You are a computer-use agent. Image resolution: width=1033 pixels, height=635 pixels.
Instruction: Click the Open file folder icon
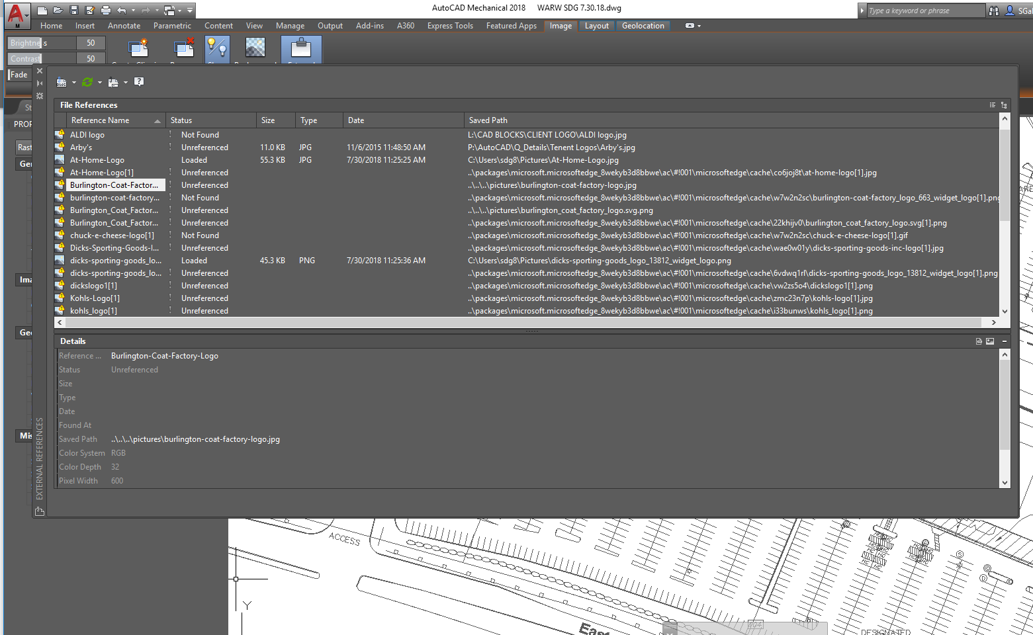(x=58, y=11)
